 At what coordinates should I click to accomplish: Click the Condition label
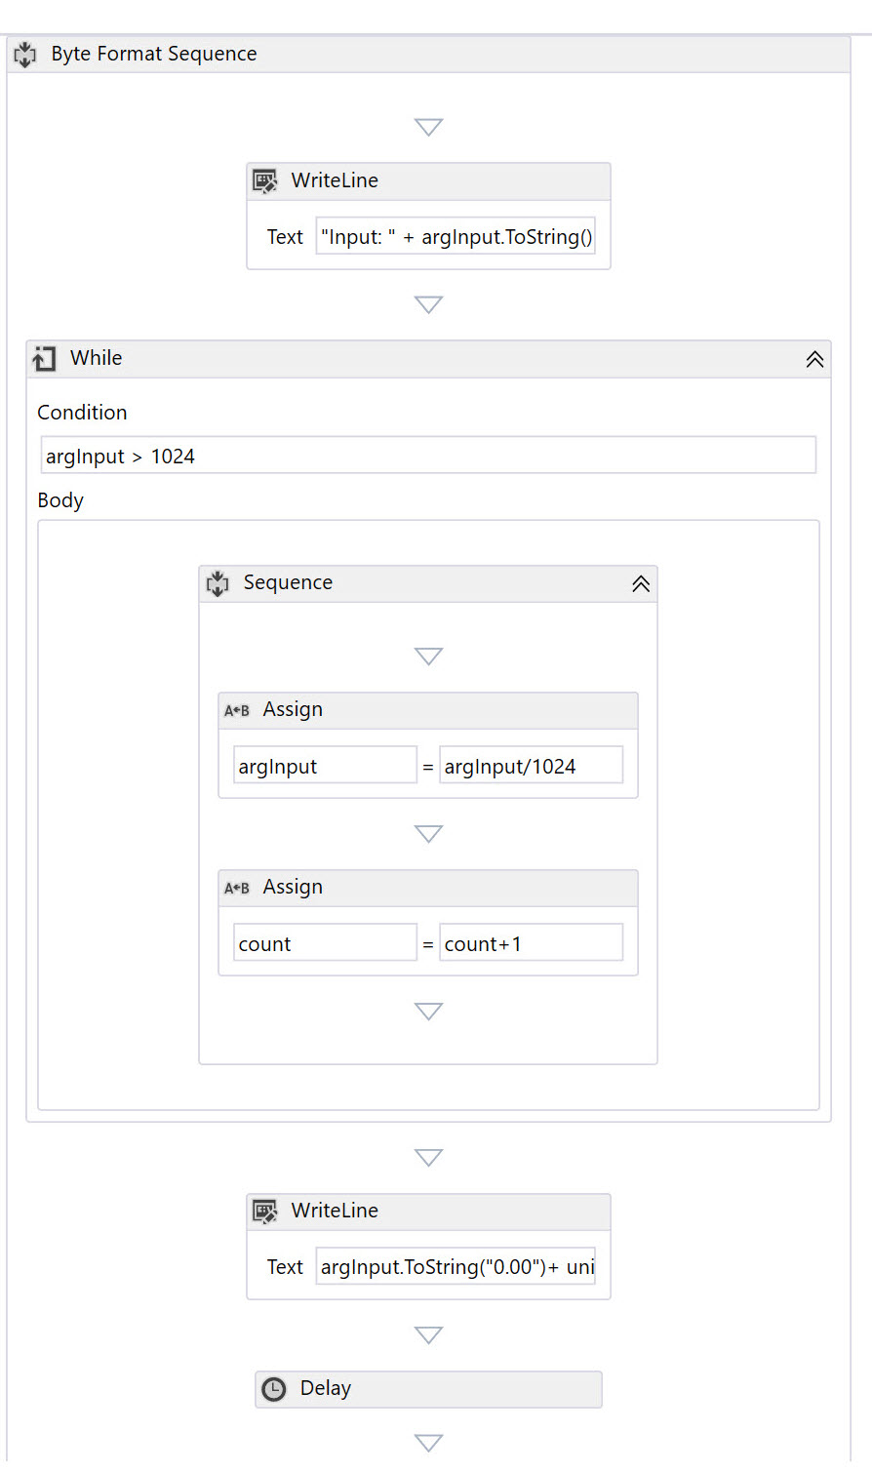pyautogui.click(x=82, y=413)
